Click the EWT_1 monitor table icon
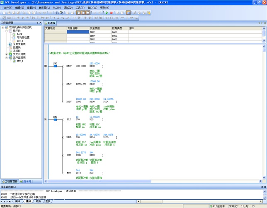The height and width of the screenshot is (208, 267). (x=14, y=61)
